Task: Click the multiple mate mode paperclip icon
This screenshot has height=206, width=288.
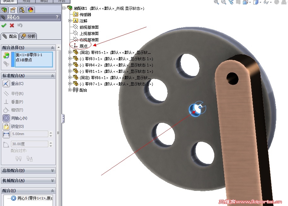Action: pos(6,64)
